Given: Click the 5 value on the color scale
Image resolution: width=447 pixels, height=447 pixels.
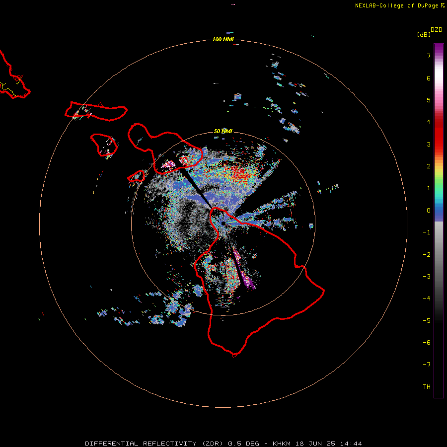Looking at the screenshot, I should pos(429,100).
